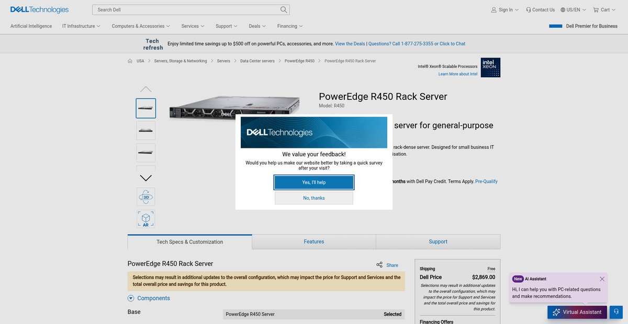The image size is (628, 324).
Task: Open Financing dropdown menu
Action: [x=290, y=26]
